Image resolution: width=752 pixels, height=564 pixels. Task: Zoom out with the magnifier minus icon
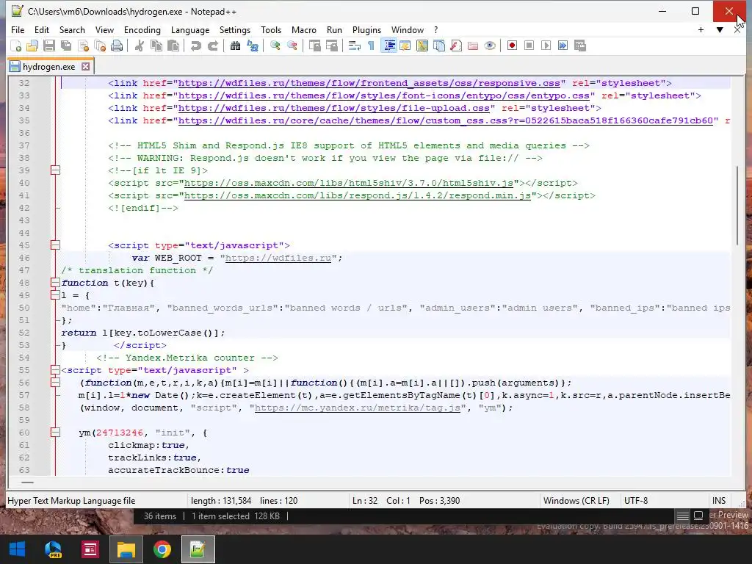point(292,46)
